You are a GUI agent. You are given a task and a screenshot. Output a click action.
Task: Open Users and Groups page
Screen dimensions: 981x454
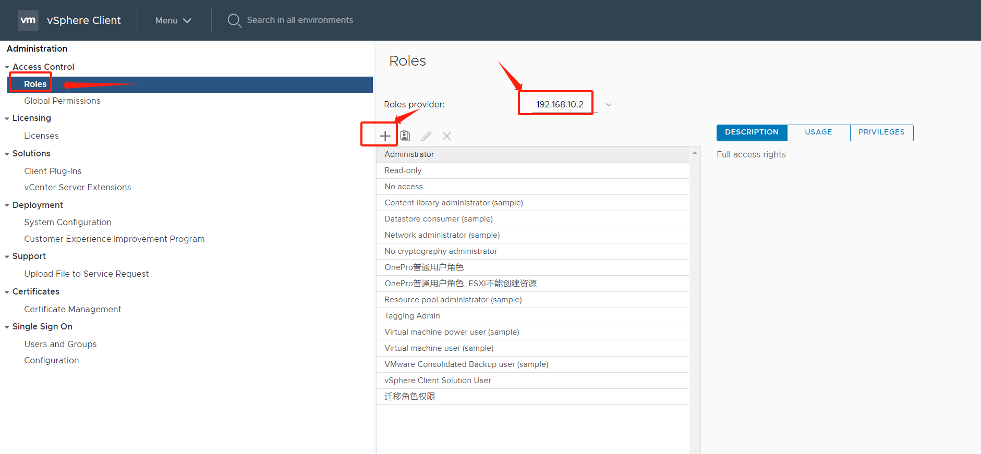point(60,344)
